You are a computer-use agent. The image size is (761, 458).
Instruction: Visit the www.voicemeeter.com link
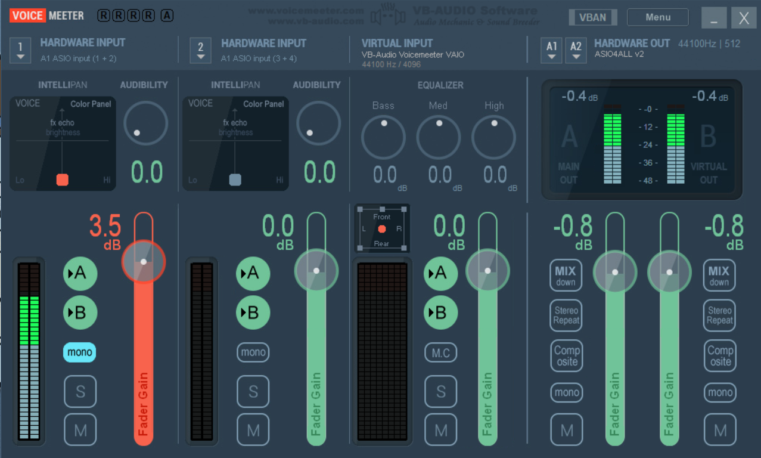(306, 11)
